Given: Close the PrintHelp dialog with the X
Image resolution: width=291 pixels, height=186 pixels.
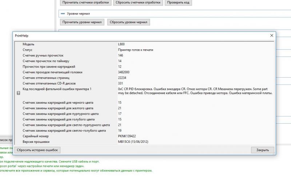Looking at the screenshot, I should pyautogui.click(x=271, y=36).
